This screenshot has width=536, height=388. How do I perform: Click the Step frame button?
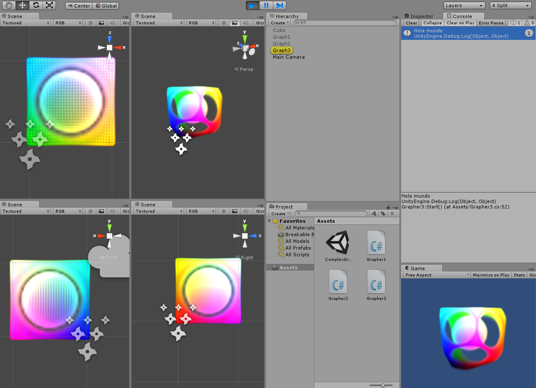pyautogui.click(x=280, y=5)
